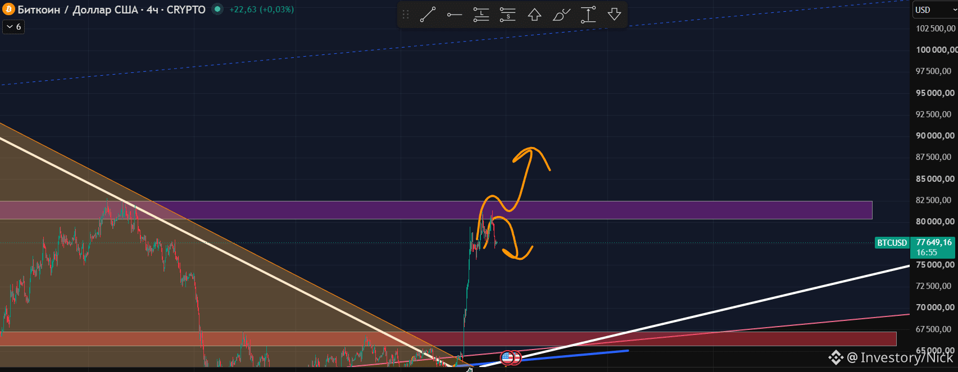Image resolution: width=958 pixels, height=372 pixels.
Task: Expand the collapsed indicators legend showing 6
Action: coord(14,27)
